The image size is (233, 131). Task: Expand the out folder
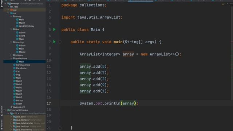click(x=8, y=10)
